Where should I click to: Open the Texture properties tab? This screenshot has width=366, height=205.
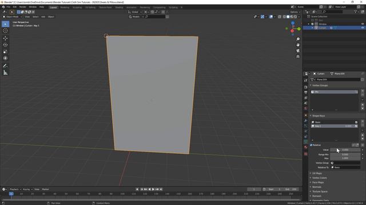pos(306,154)
